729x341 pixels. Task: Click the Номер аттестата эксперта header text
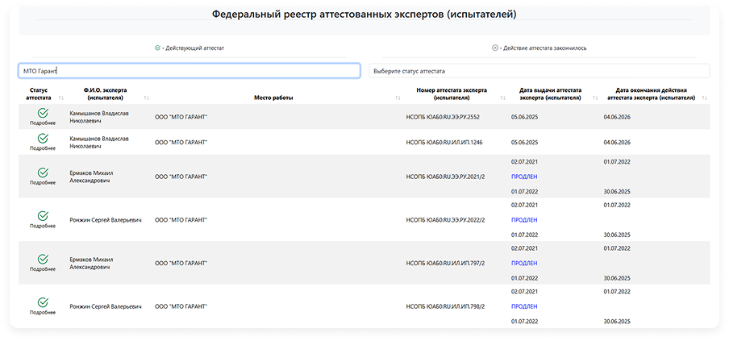pos(452,94)
